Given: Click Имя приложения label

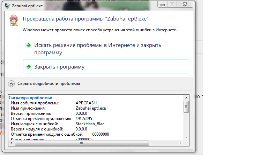Looking at the screenshot, I should (x=28, y=108).
